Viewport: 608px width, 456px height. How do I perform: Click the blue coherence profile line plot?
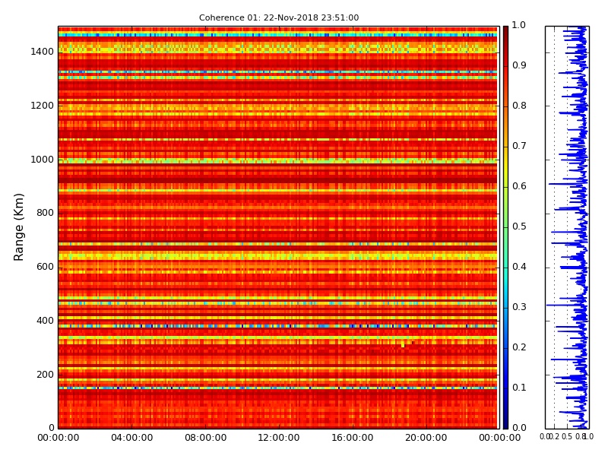[567, 227]
